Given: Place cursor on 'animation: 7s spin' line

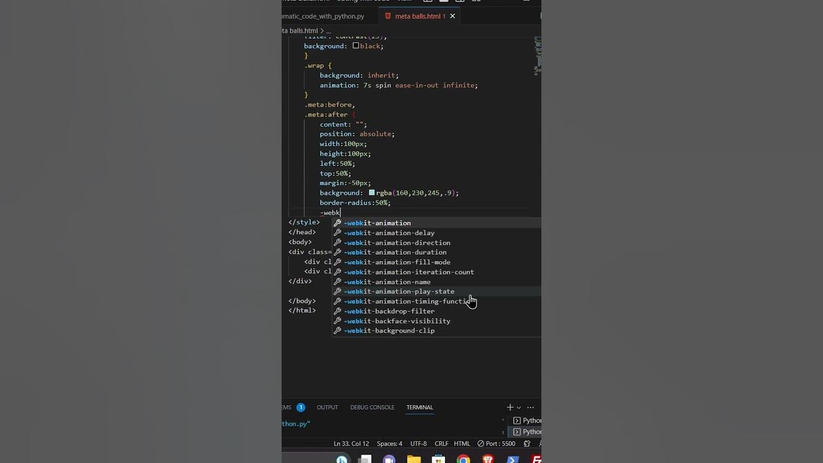Looking at the screenshot, I should tap(399, 85).
